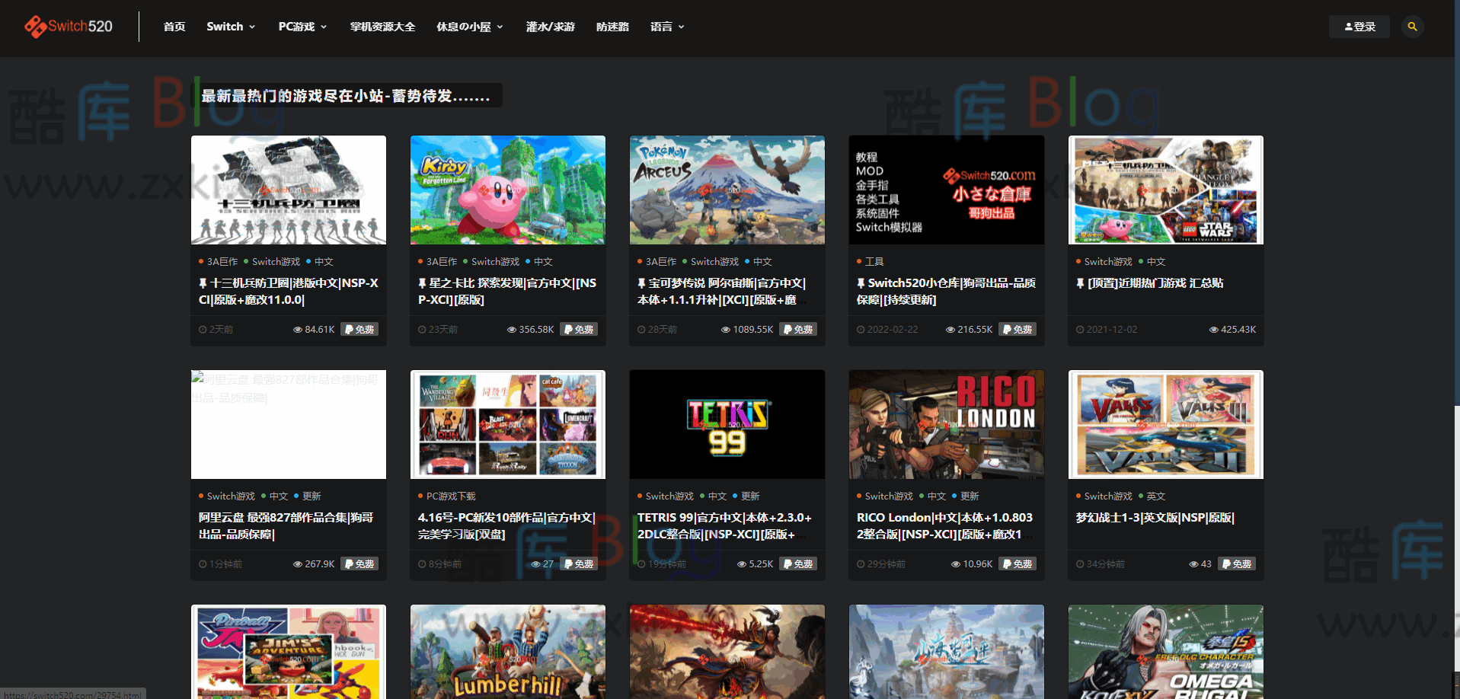The width and height of the screenshot is (1460, 699).
Task: Click the Switch520 logo to go home
Action: 69,26
